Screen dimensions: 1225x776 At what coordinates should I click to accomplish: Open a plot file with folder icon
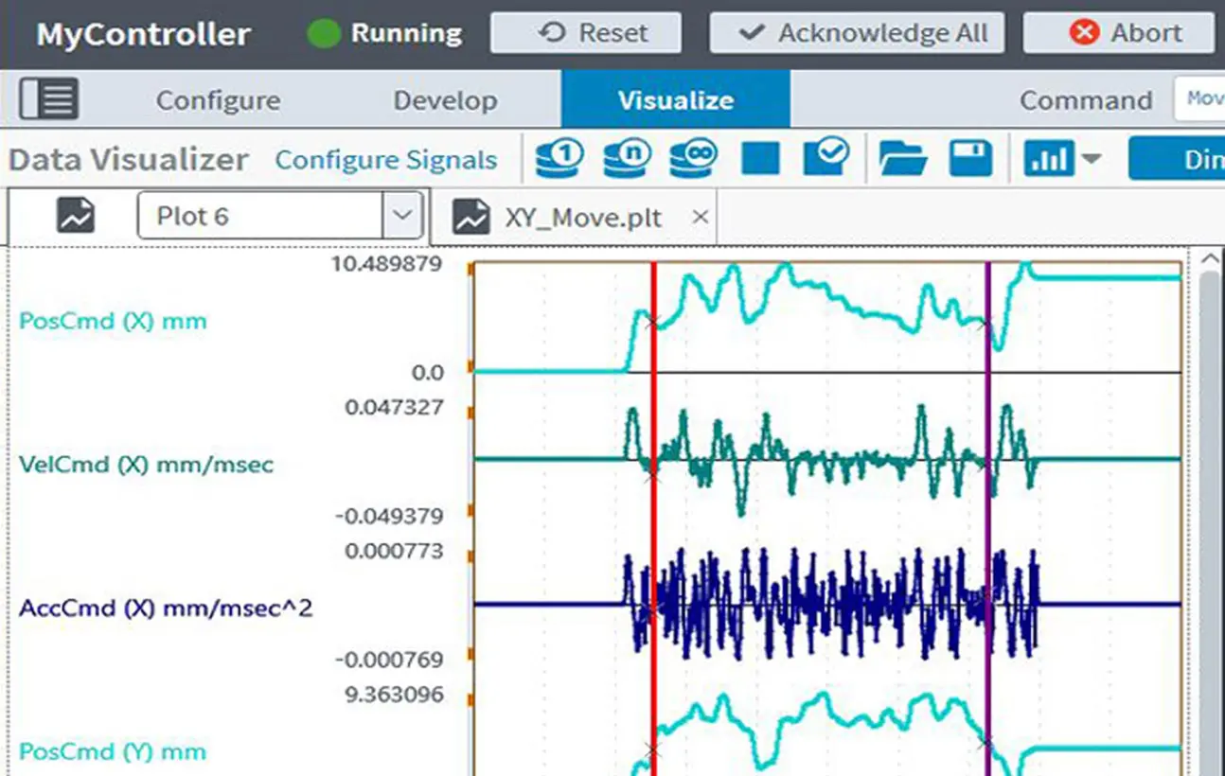[x=902, y=158]
